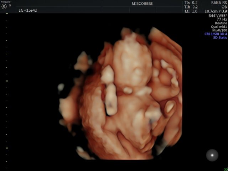Click the Mix0/100 setting text
This screenshot has width=228, height=171.
pos(219,30)
